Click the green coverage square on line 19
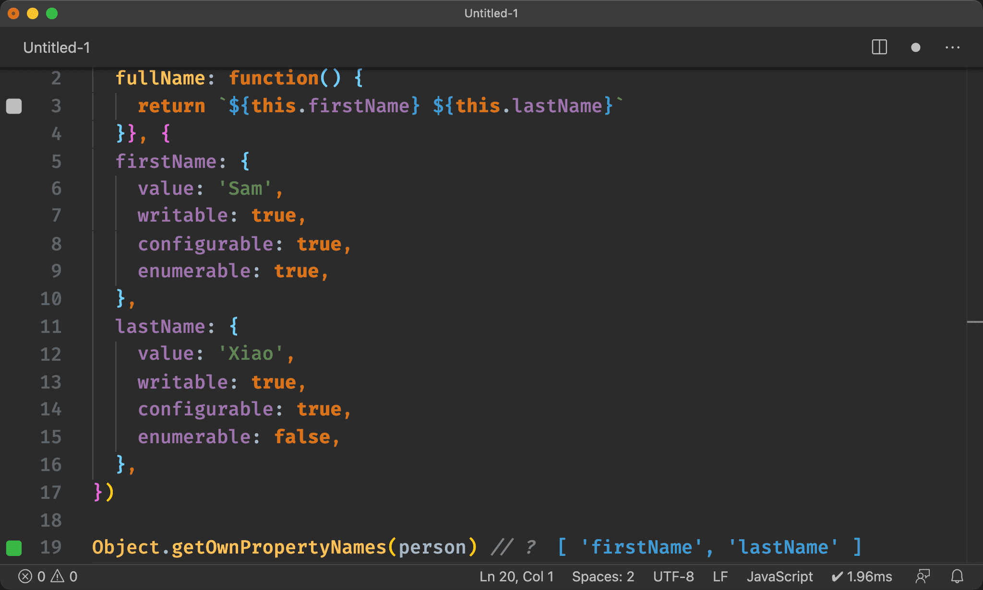Viewport: 983px width, 590px height. (14, 548)
